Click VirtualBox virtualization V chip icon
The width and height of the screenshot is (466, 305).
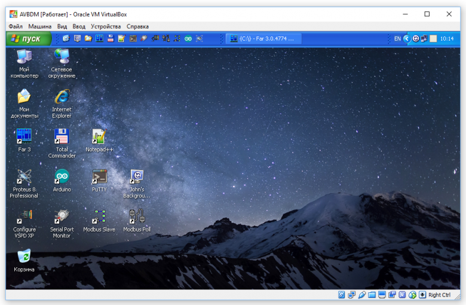(402, 295)
